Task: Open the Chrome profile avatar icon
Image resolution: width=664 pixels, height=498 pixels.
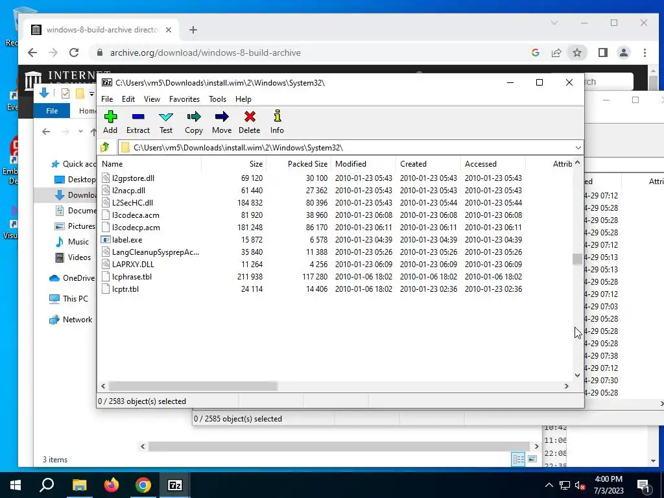Action: (623, 53)
